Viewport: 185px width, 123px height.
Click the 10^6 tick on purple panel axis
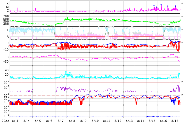tap(6, 87)
